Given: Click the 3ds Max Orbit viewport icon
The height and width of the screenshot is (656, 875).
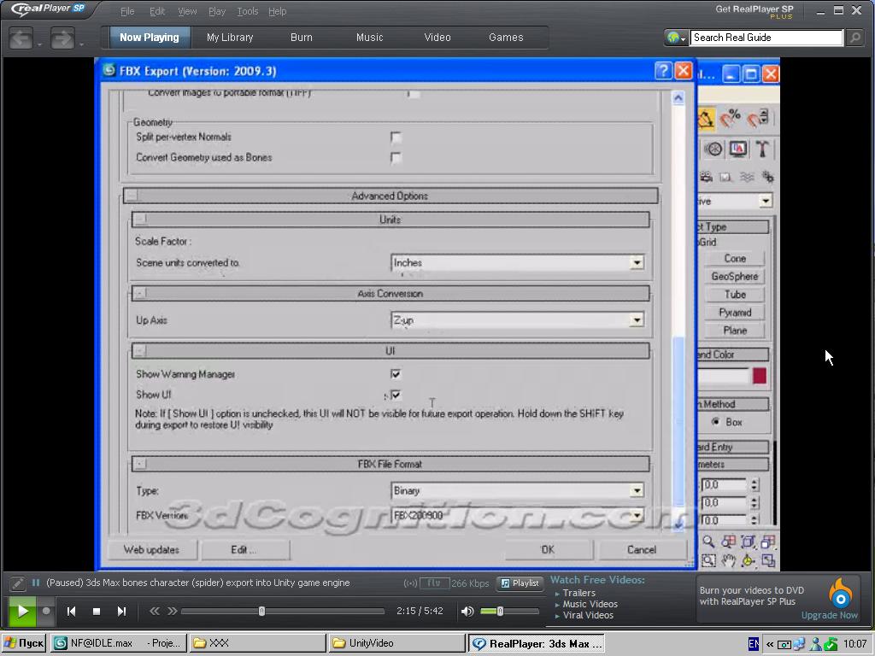Looking at the screenshot, I should [749, 560].
